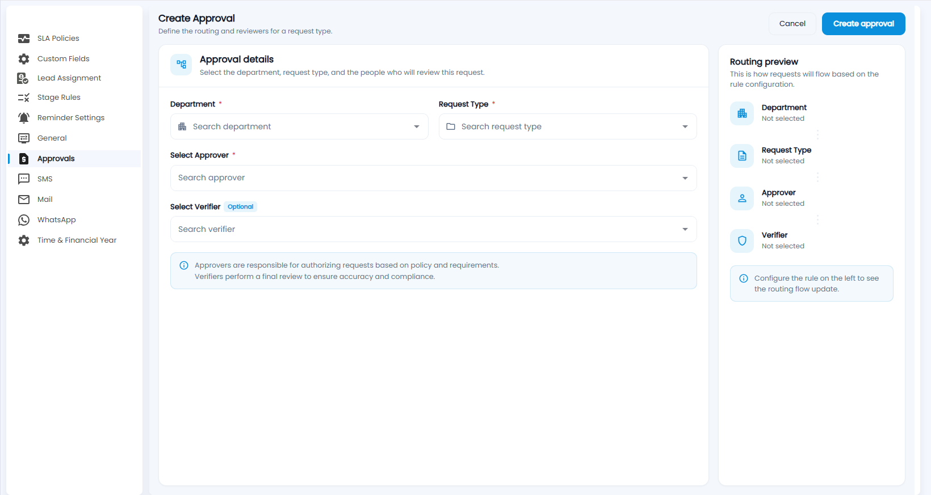Click the Time & Financial Year gear icon
Viewport: 931px width, 495px height.
click(x=24, y=240)
